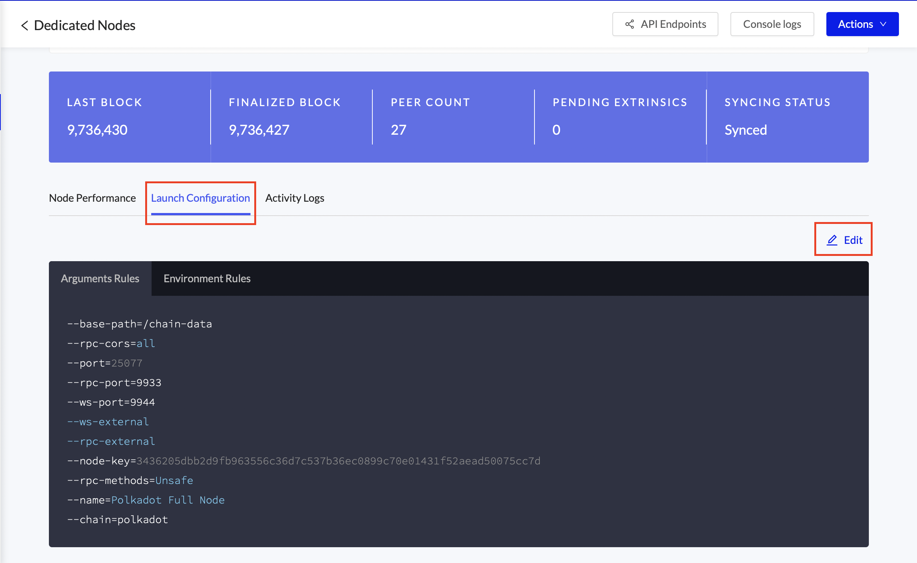
Task: Click the Edit link text
Action: pos(853,240)
